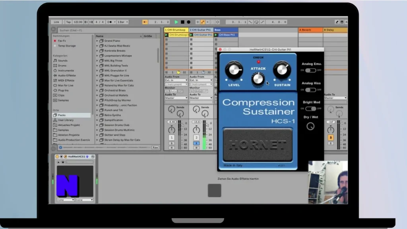Click the Punch-In switch
The image size is (407, 229).
250,22
